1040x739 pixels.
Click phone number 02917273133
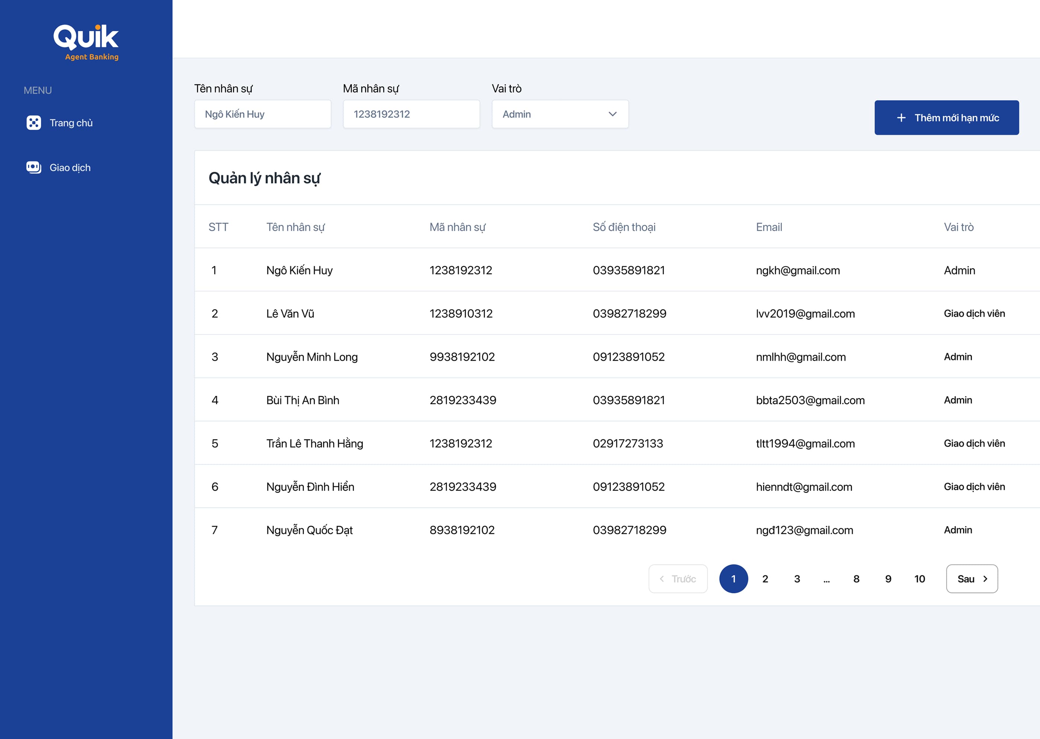coord(628,443)
